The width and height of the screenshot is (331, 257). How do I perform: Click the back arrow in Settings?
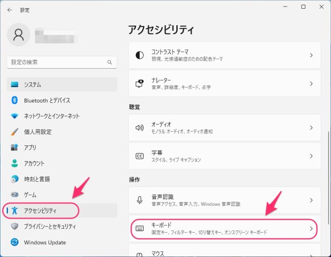(x=10, y=10)
